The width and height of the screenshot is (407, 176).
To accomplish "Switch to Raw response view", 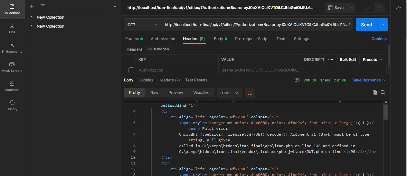I will click(x=154, y=93).
